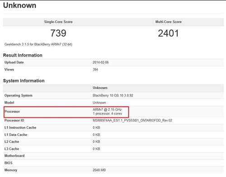The height and width of the screenshot is (177, 226).
Task: Click the Processor row label
Action: pos(12,111)
